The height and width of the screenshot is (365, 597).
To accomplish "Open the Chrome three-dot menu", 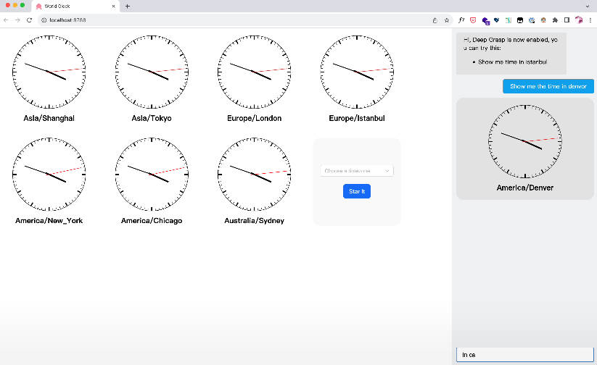I will click(590, 20).
